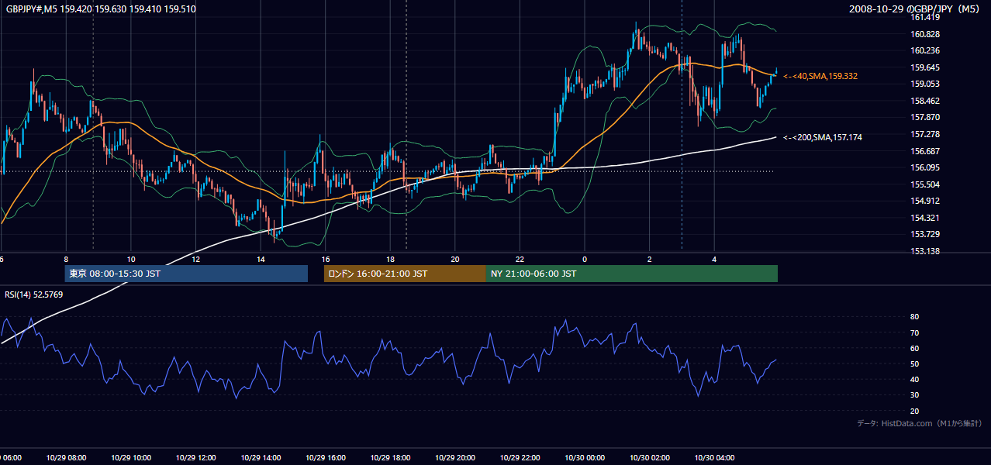Image resolution: width=991 pixels, height=465 pixels.
Task: Click price axis value 159.645
Action: (x=926, y=67)
